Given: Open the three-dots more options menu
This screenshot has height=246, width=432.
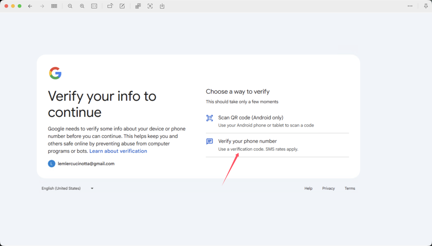Looking at the screenshot, I should click(x=410, y=6).
